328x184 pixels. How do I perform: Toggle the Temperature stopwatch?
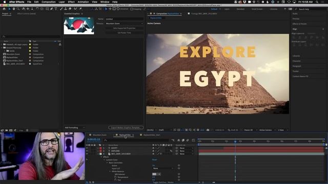tap(115, 177)
